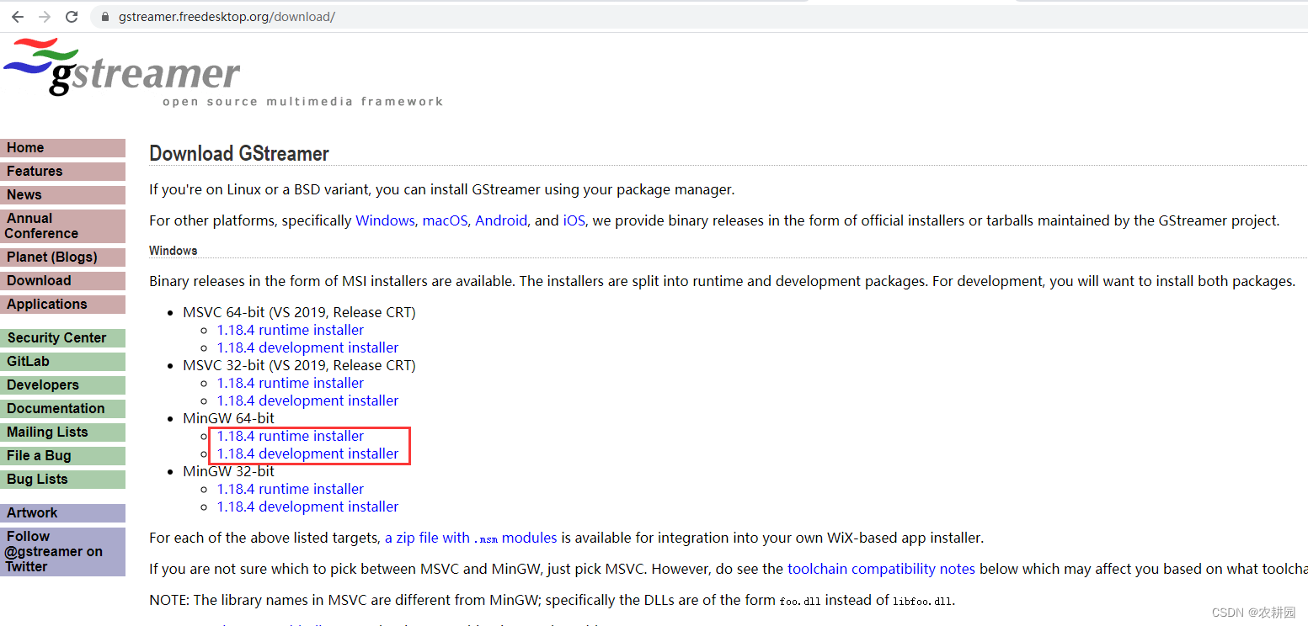Screen dimensions: 1308x626
Task: Click the padlock site info icon
Action: tap(104, 17)
